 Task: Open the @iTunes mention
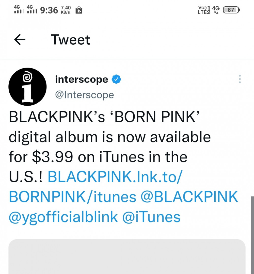[x=151, y=217]
